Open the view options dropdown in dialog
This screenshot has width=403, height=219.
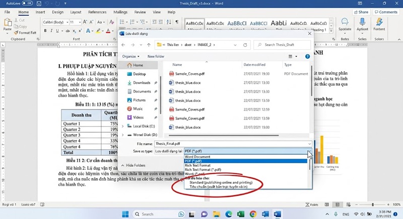(x=296, y=56)
